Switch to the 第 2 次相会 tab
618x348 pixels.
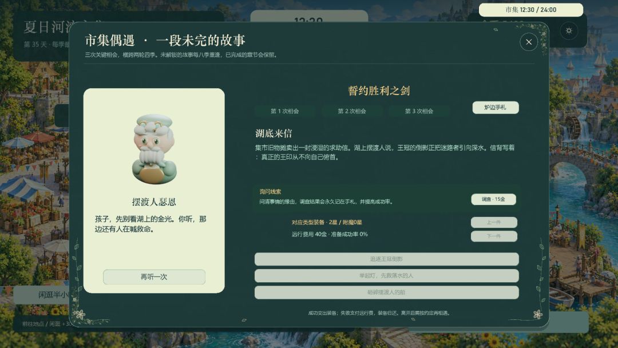[x=352, y=111]
